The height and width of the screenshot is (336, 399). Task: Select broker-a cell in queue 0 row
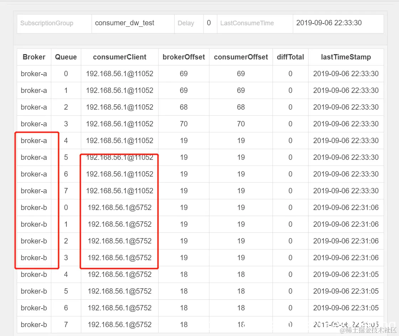[34, 74]
